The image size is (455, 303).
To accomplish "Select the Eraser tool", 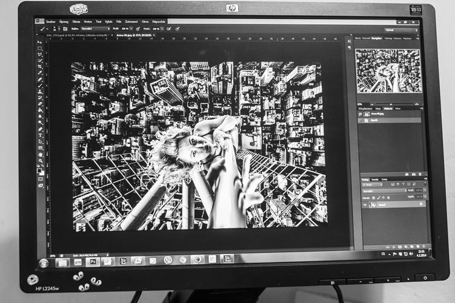I will pos(41,103).
